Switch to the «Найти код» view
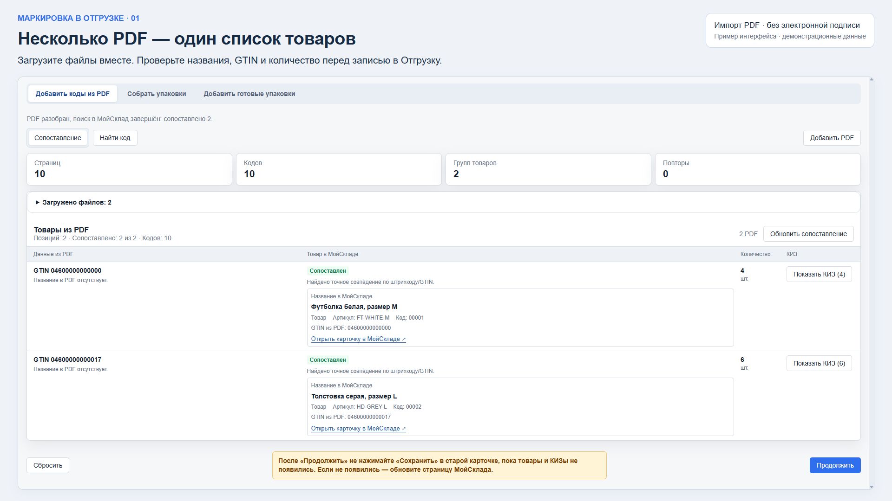Screen dimensions: 892x501 [x=115, y=138]
